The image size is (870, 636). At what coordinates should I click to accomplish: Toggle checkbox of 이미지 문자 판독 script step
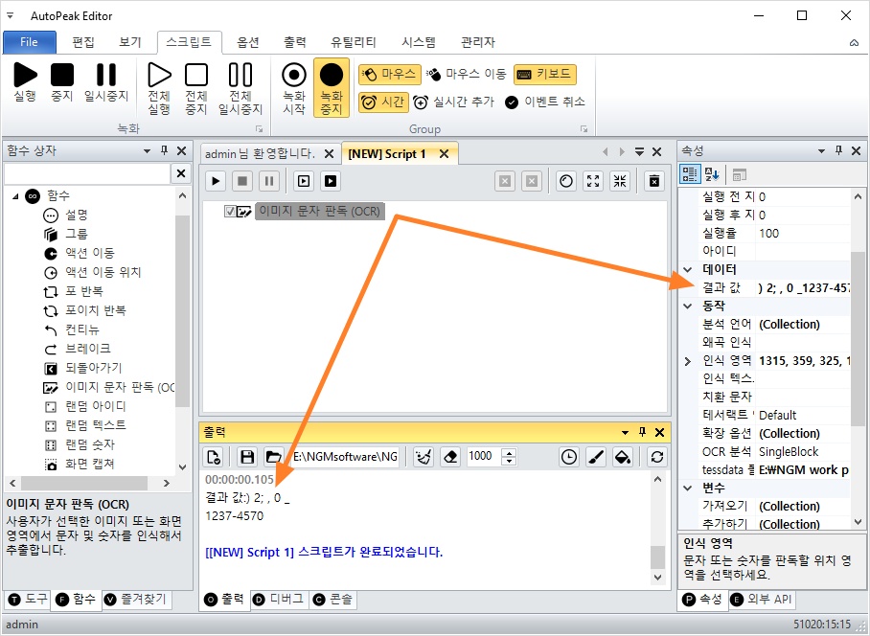(230, 212)
